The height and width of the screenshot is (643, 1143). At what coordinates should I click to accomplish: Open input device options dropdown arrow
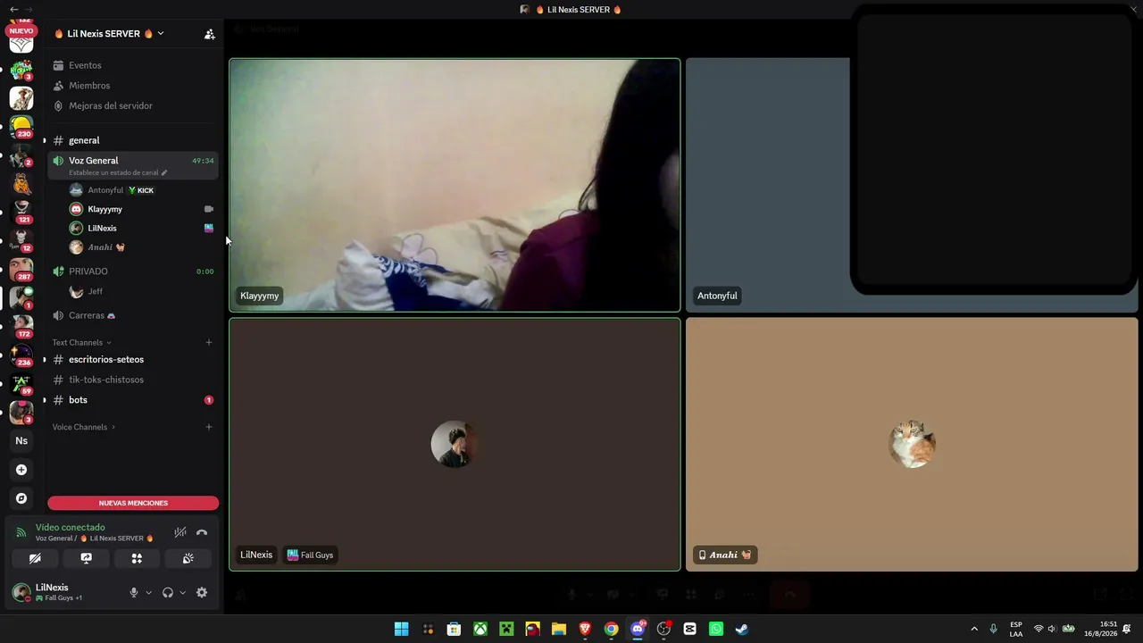coord(148,592)
